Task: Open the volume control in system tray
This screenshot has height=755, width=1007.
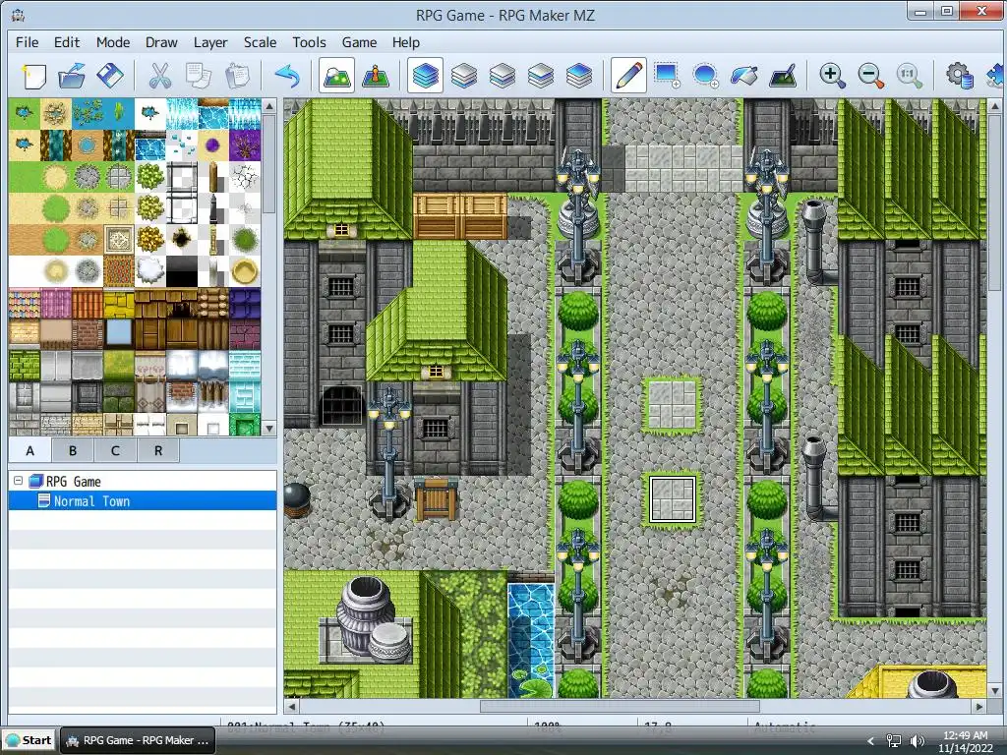Action: pyautogui.click(x=918, y=741)
